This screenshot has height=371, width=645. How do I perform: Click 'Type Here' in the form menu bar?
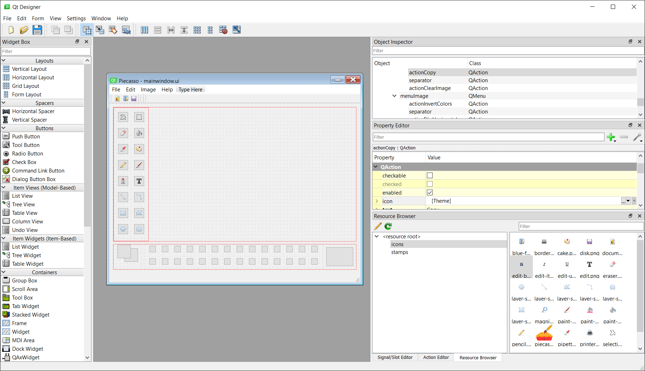[x=190, y=90]
